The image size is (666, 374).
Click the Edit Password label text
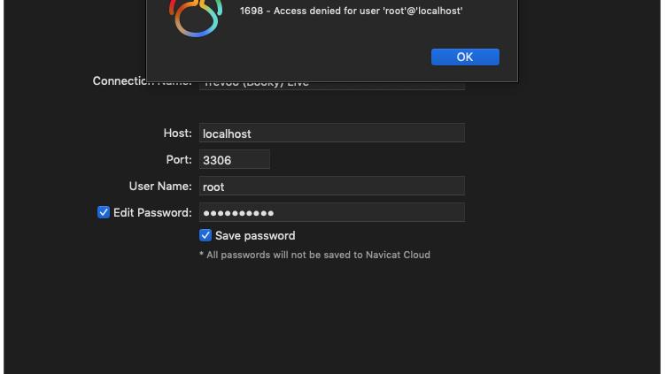tap(152, 213)
